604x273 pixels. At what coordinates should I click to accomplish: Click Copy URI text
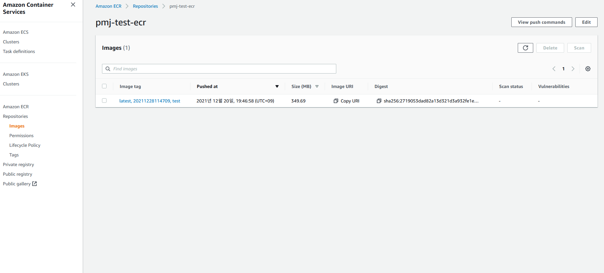(350, 101)
